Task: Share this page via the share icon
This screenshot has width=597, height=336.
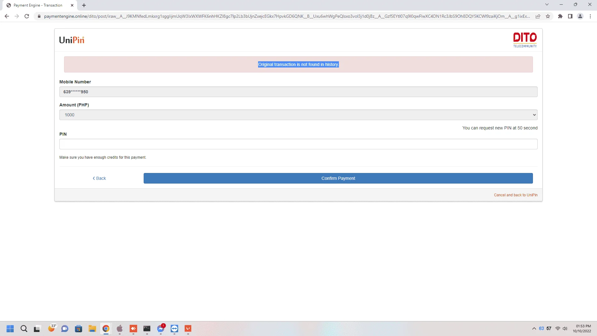Action: pyautogui.click(x=538, y=16)
